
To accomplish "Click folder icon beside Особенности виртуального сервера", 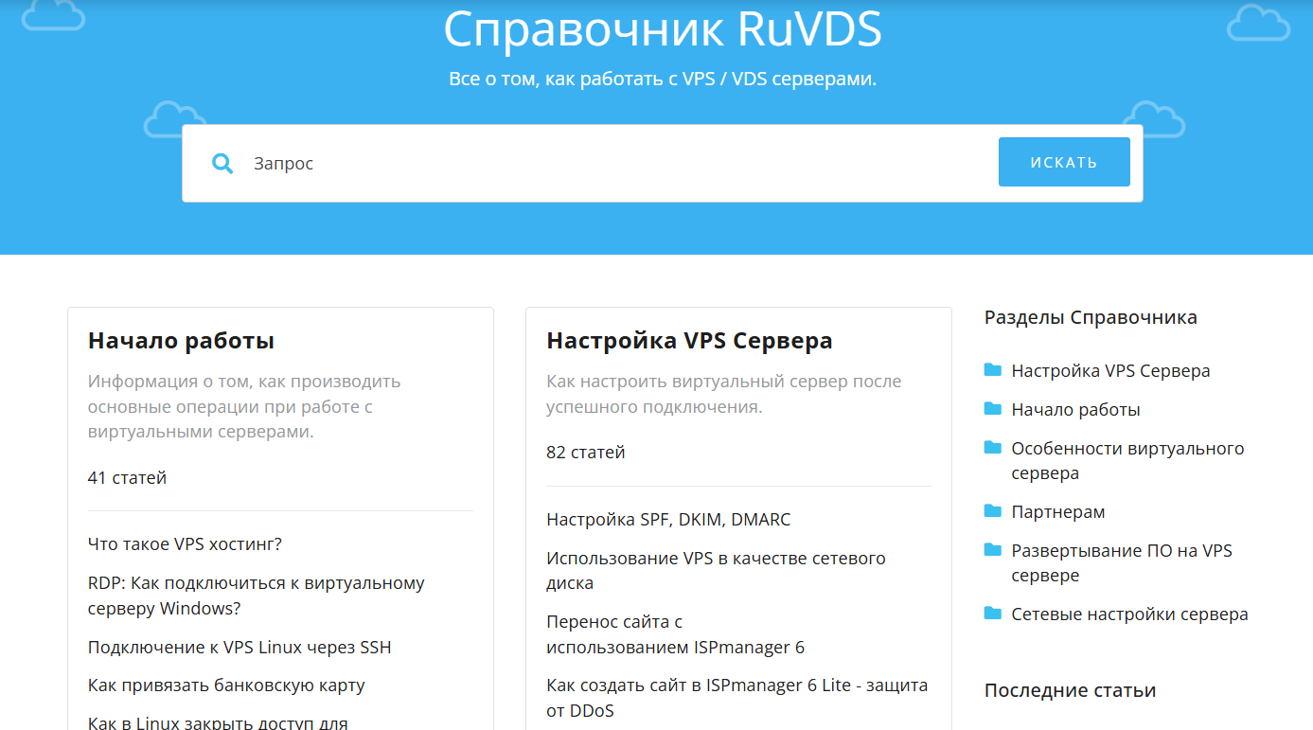I will (992, 448).
